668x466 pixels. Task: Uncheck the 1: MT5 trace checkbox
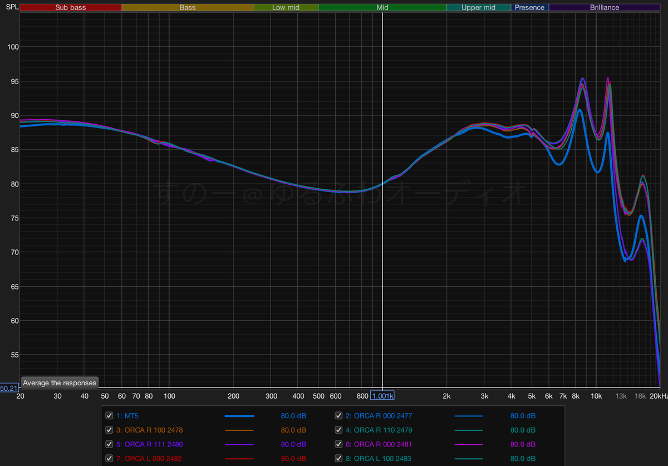point(109,416)
